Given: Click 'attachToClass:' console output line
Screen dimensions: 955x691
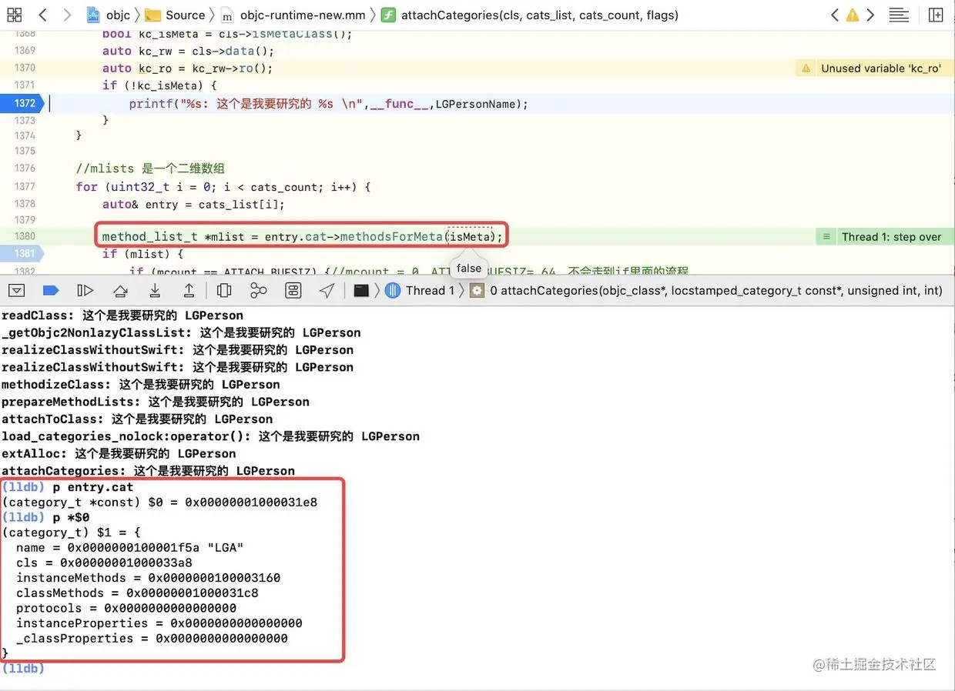Looking at the screenshot, I should pos(137,419).
